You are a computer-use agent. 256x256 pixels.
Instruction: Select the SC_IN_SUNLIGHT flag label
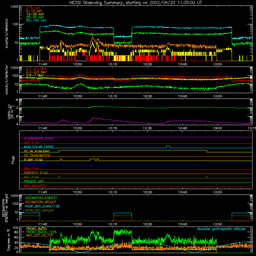[37, 151]
